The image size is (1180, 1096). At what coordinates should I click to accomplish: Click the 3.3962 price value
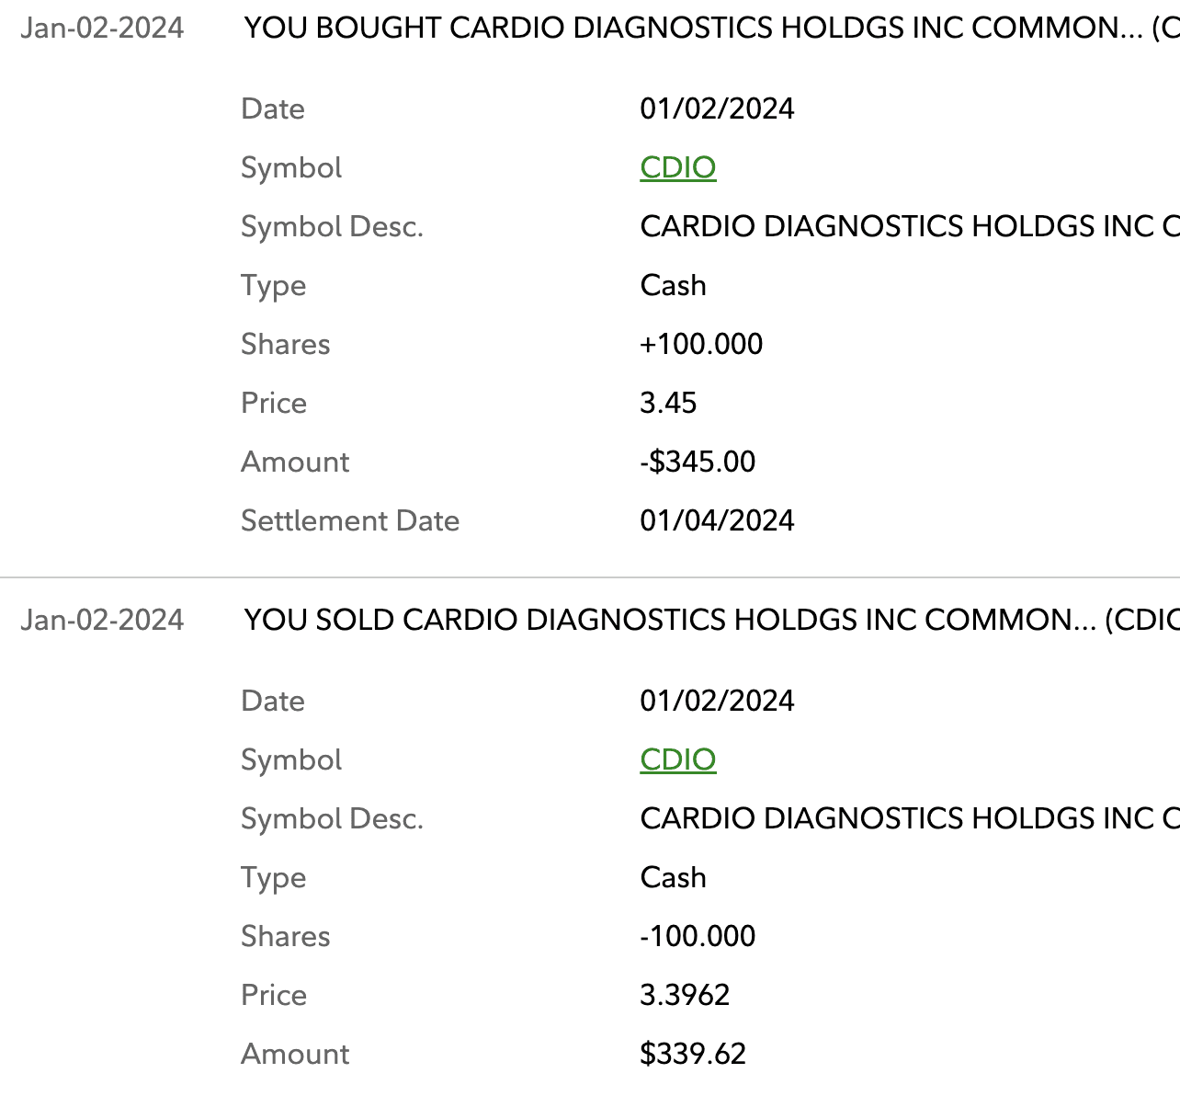(x=685, y=995)
